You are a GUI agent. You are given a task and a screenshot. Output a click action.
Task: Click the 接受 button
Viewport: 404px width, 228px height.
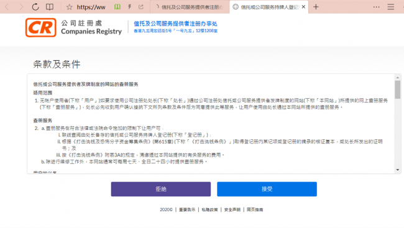tap(267, 189)
